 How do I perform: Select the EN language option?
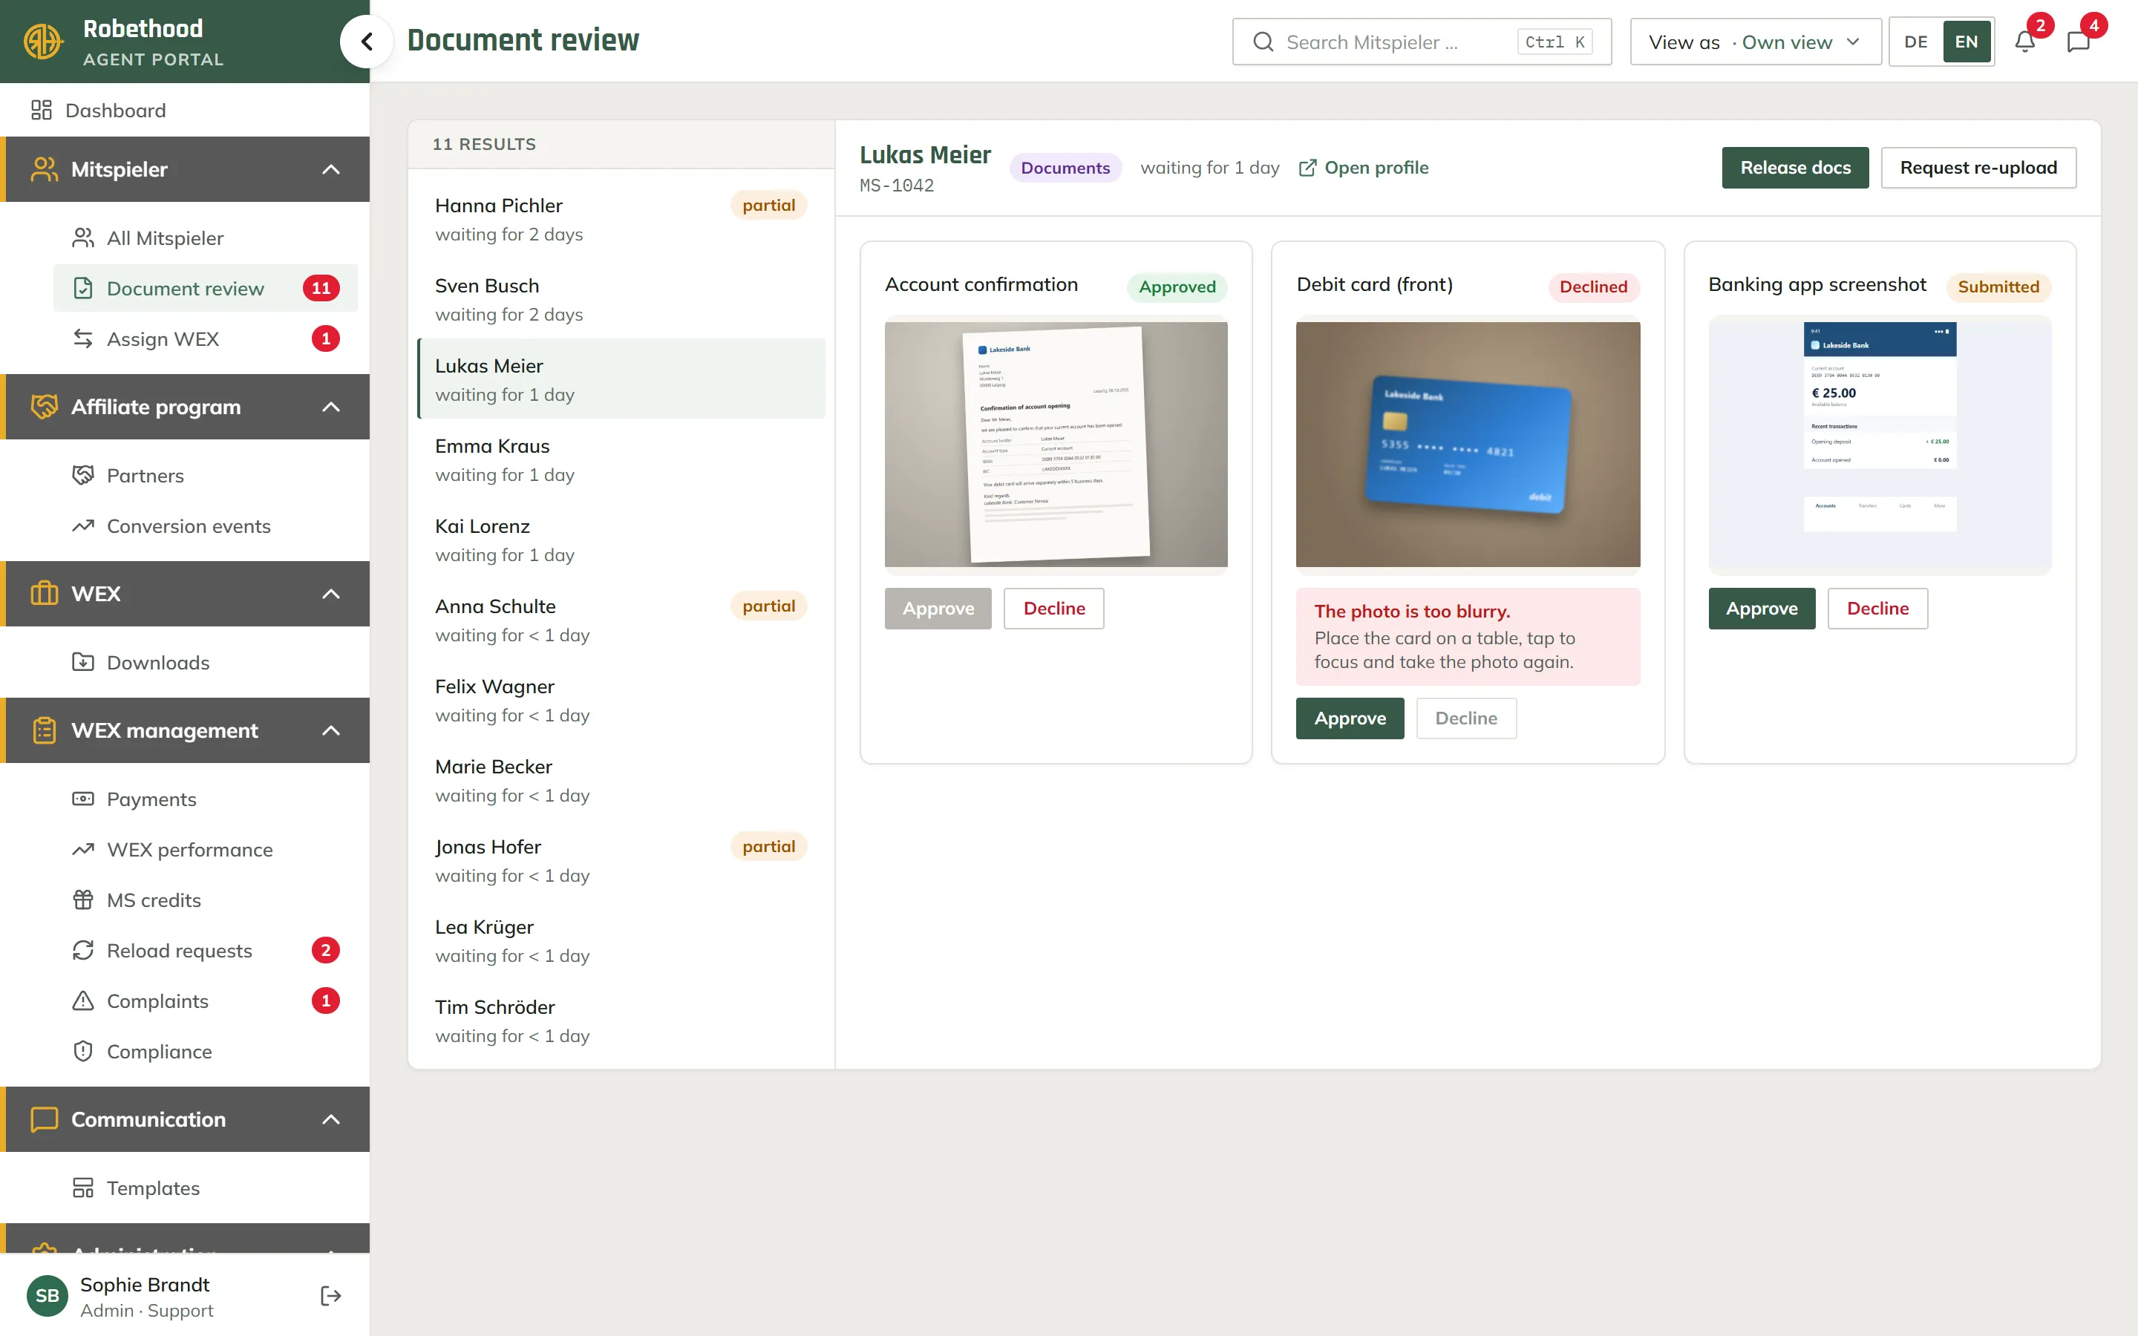coord(1967,42)
